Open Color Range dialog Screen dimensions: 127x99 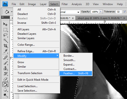(37, 45)
